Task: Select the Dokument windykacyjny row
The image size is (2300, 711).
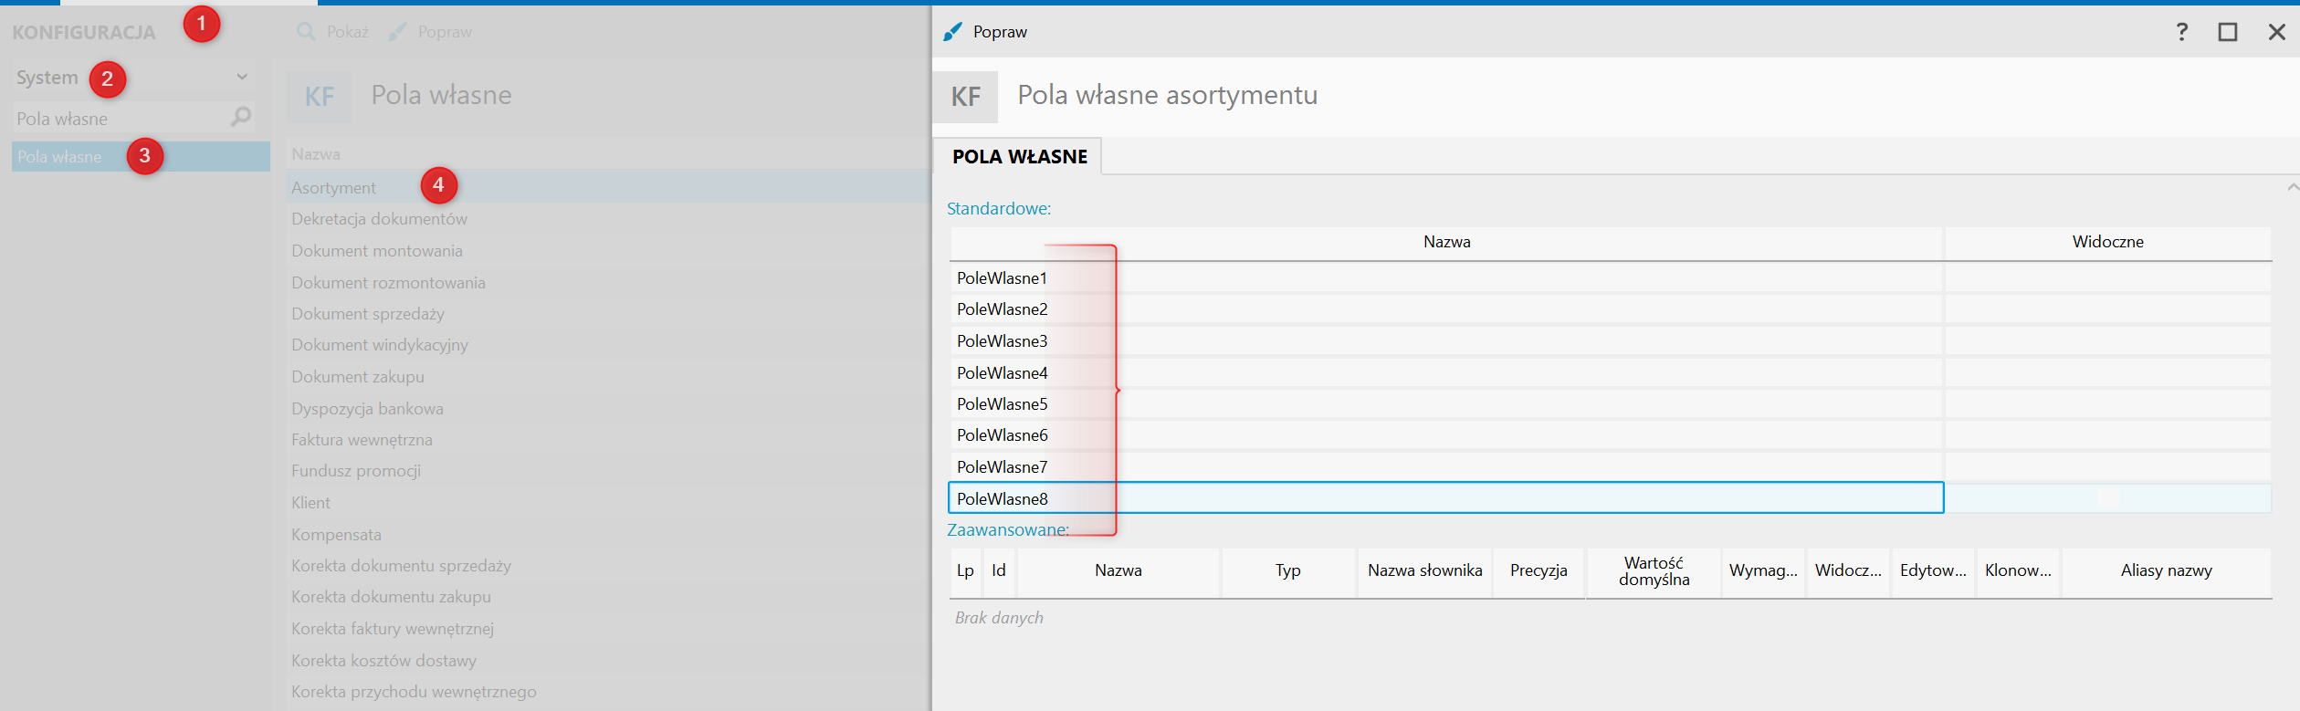Action: pos(608,345)
